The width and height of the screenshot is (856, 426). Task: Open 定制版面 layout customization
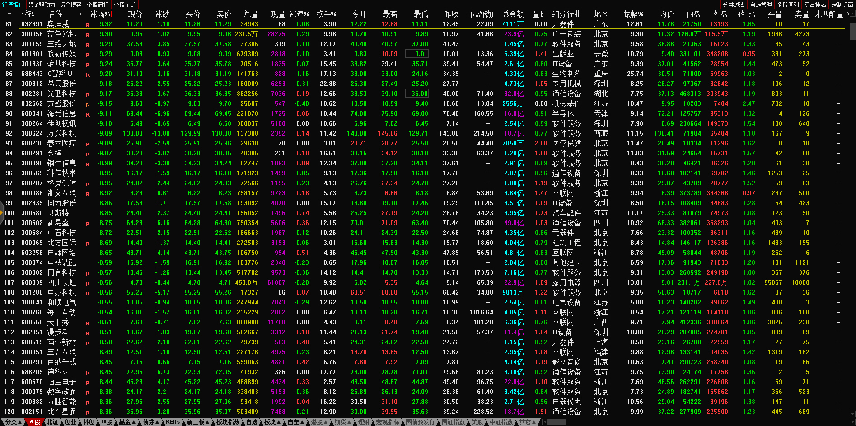pos(842,5)
